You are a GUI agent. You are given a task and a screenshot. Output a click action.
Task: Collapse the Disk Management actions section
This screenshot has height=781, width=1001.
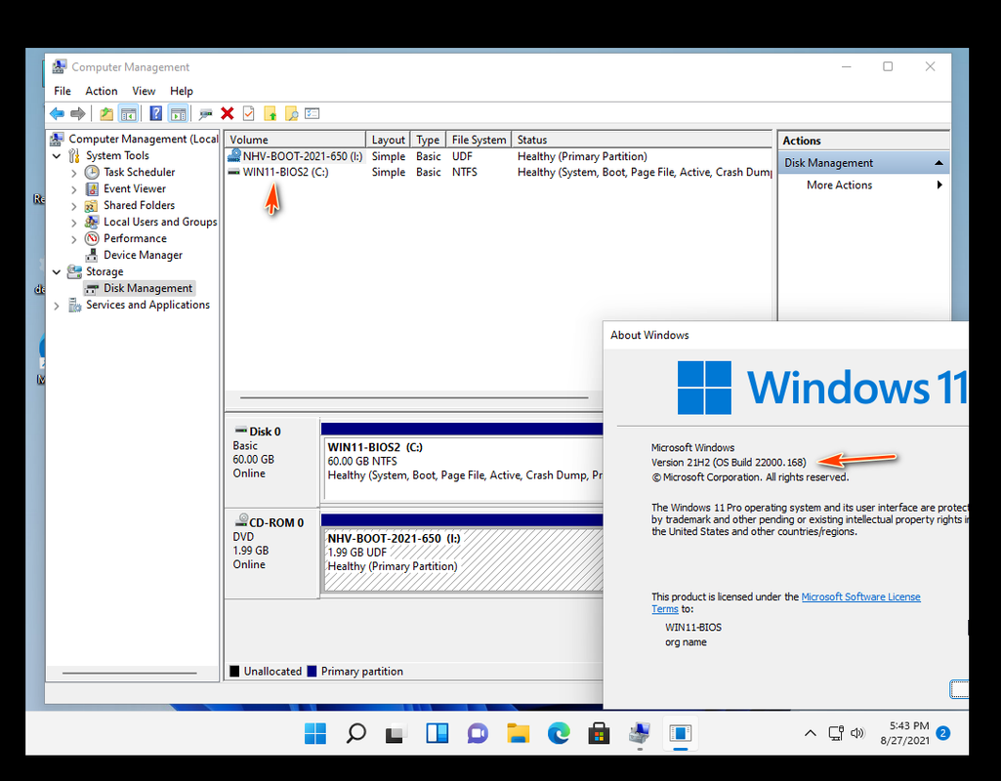pyautogui.click(x=938, y=163)
